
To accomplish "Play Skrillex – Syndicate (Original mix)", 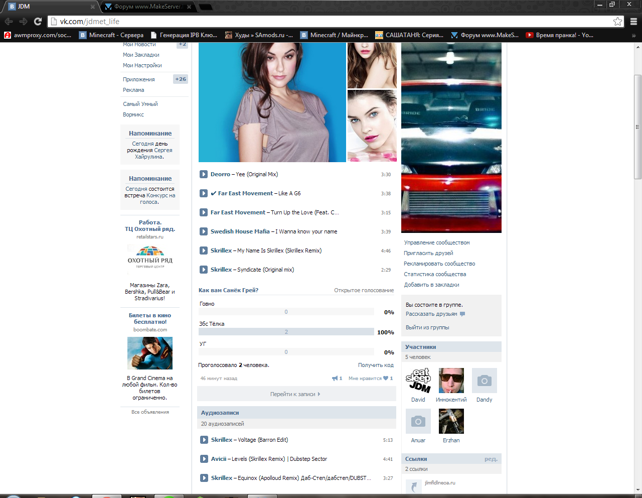I will pyautogui.click(x=204, y=270).
